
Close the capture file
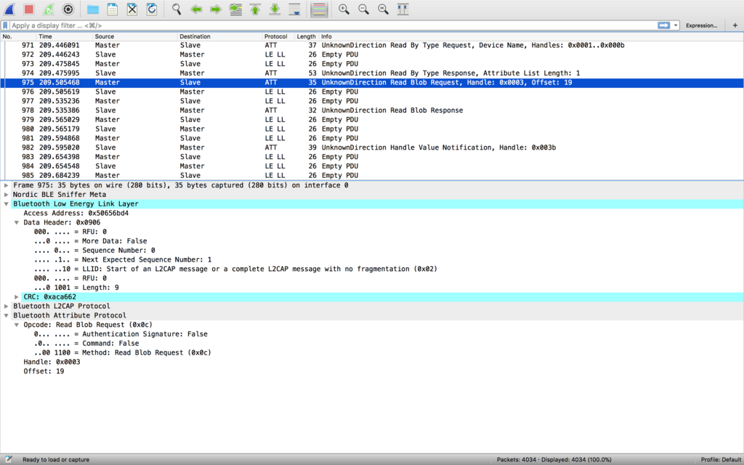point(132,9)
